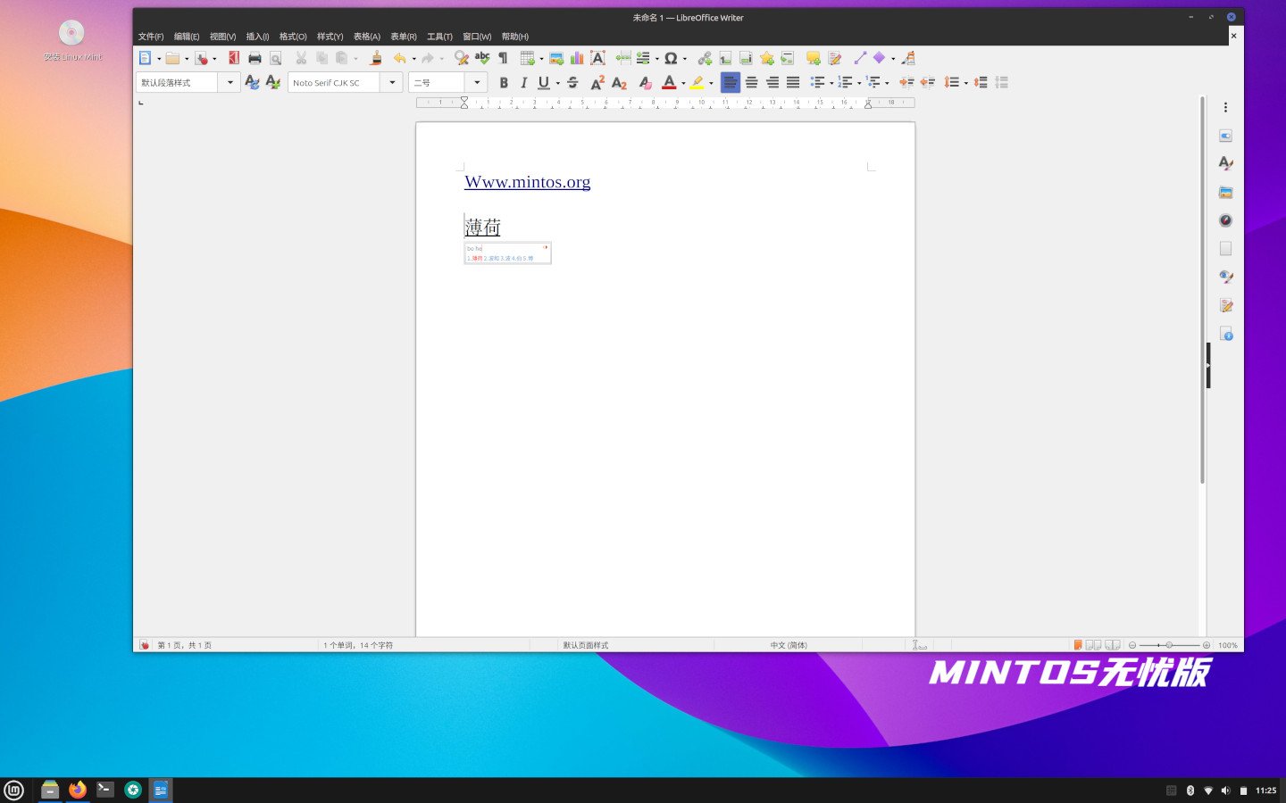Click the font size input field
This screenshot has height=803, width=1286.
tap(437, 82)
